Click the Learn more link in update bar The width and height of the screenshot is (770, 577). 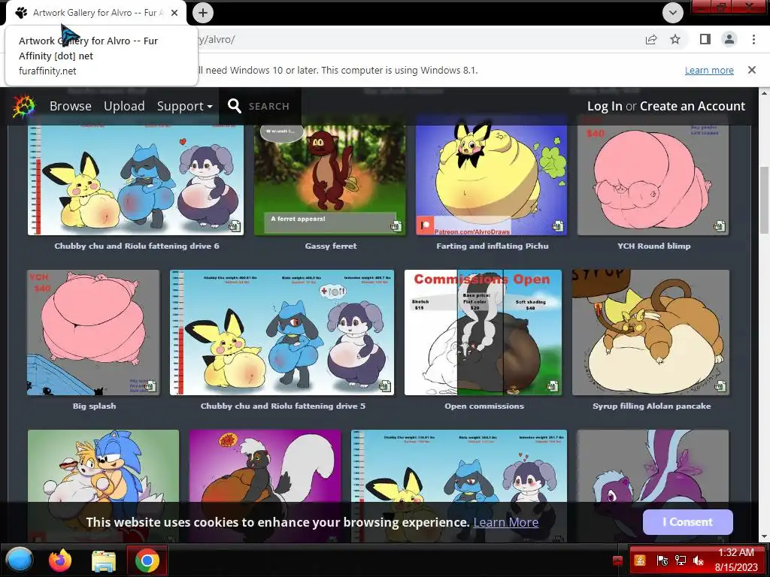tap(709, 70)
